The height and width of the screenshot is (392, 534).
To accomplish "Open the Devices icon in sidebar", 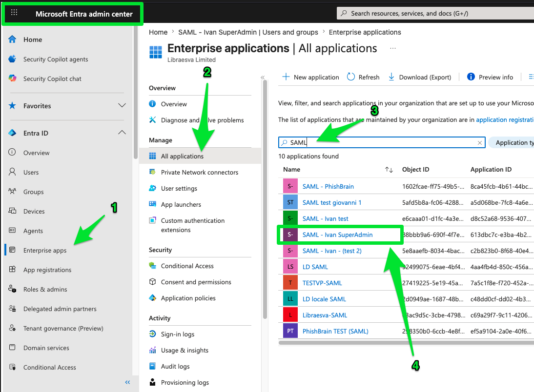I will 12,211.
